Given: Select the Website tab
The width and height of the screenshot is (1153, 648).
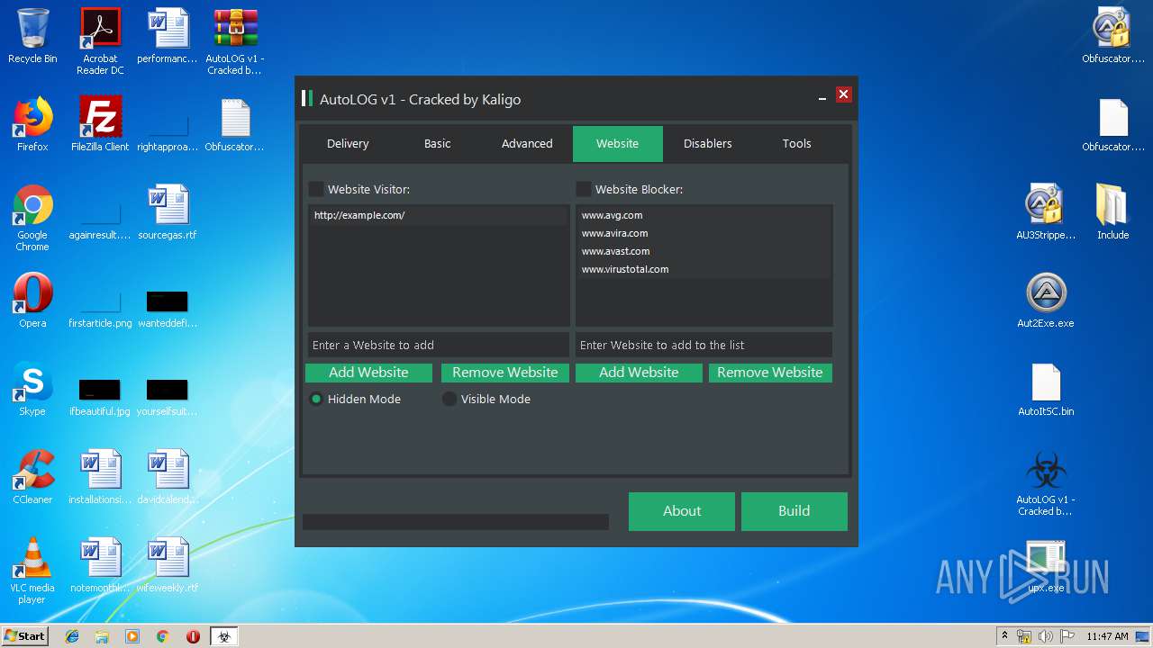Looking at the screenshot, I should tap(618, 144).
